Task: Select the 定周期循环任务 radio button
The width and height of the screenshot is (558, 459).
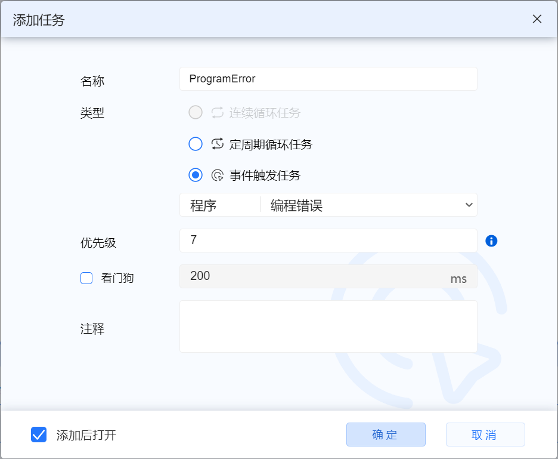Action: pyautogui.click(x=195, y=144)
